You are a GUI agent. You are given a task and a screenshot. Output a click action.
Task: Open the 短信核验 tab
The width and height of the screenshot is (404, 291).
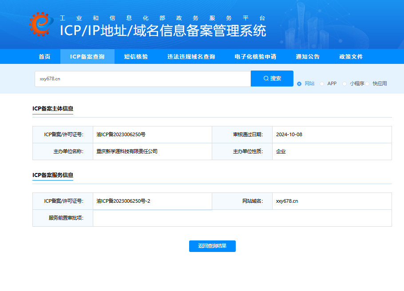pos(136,57)
